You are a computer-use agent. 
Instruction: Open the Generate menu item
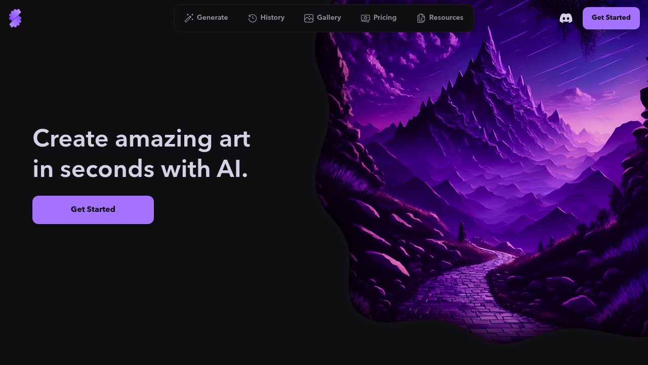(213, 18)
